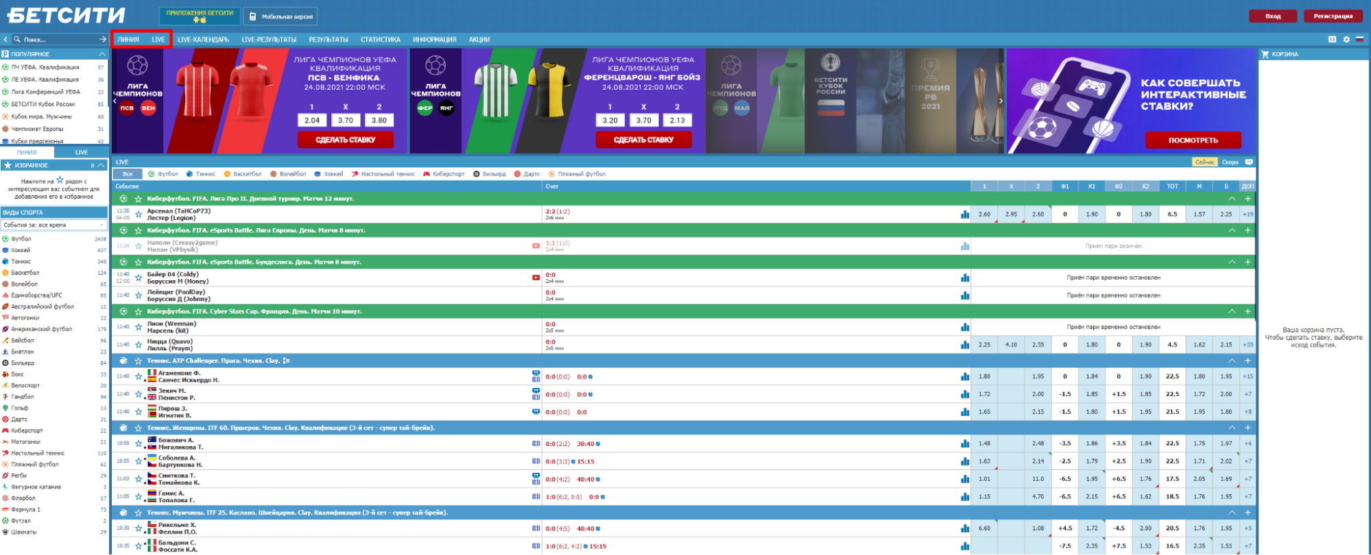This screenshot has width=1371, height=555.
Task: Click the Регистрация button
Action: click(x=1333, y=16)
